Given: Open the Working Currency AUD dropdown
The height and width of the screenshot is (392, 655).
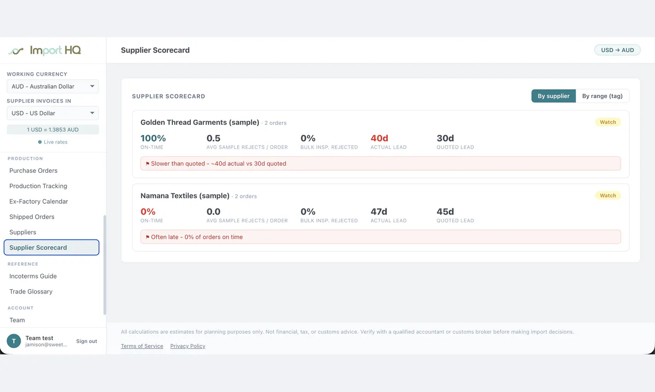Looking at the screenshot, I should 53,86.
